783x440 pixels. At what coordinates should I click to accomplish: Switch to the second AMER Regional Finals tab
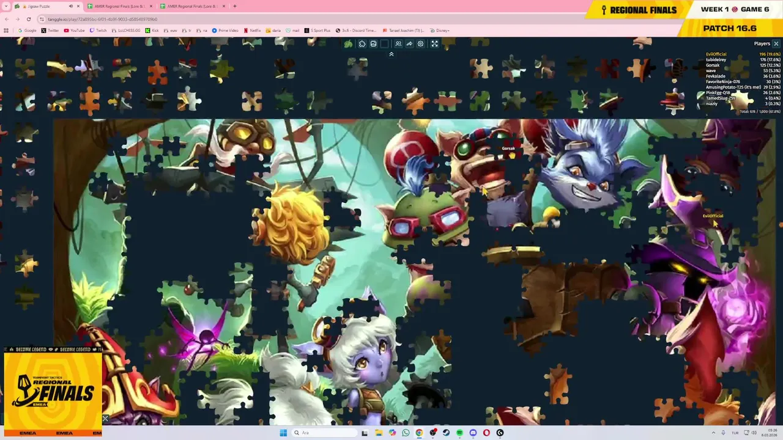pos(192,6)
